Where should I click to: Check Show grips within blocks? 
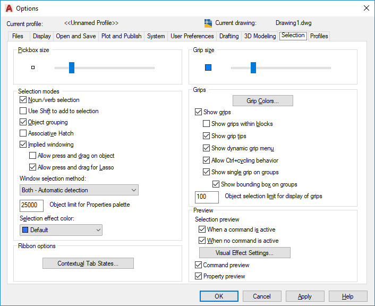(207, 124)
